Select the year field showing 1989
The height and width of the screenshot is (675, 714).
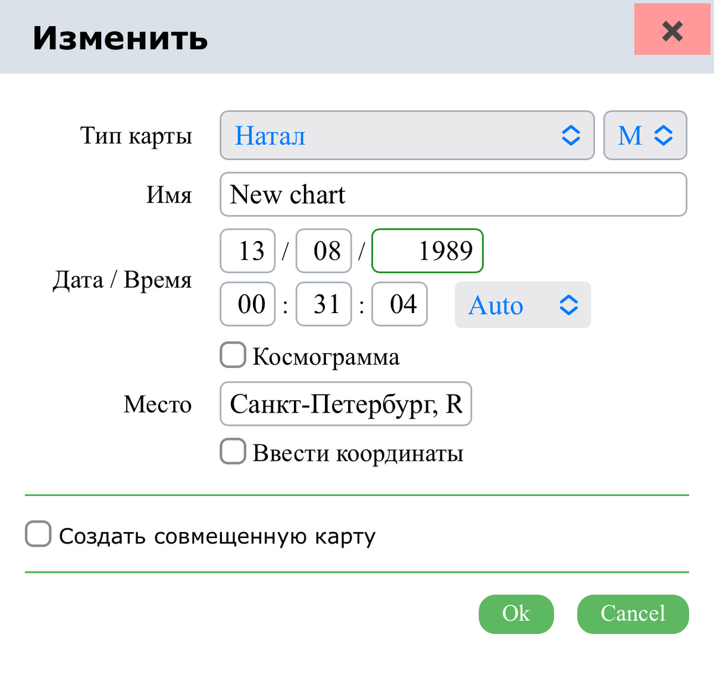click(x=427, y=251)
